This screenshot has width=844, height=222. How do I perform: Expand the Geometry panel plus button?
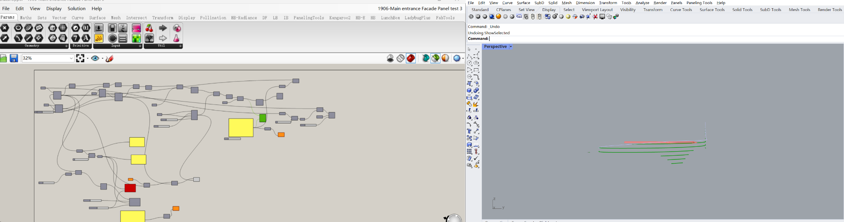tap(66, 46)
